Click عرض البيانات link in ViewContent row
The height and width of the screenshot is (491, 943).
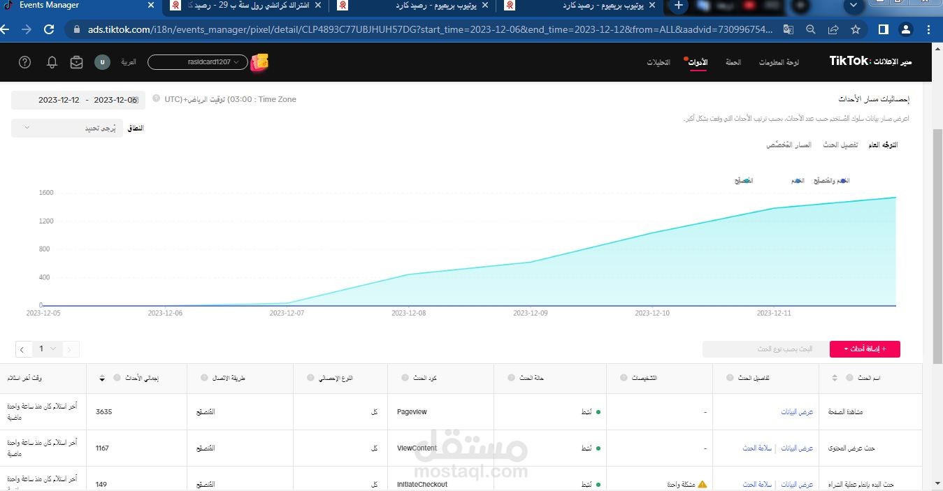pos(797,448)
